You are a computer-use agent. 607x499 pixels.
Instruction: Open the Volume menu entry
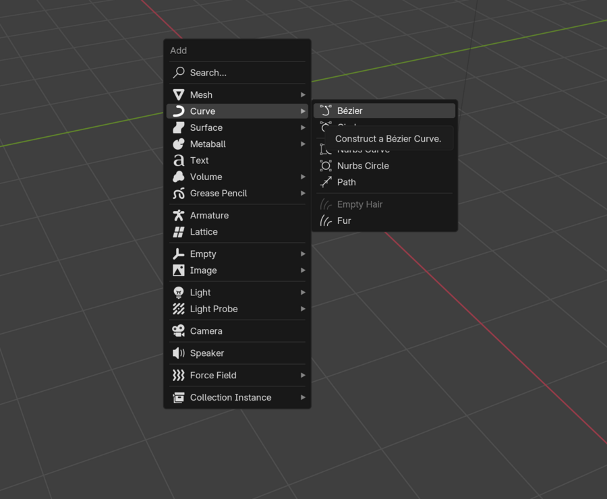[x=237, y=177]
